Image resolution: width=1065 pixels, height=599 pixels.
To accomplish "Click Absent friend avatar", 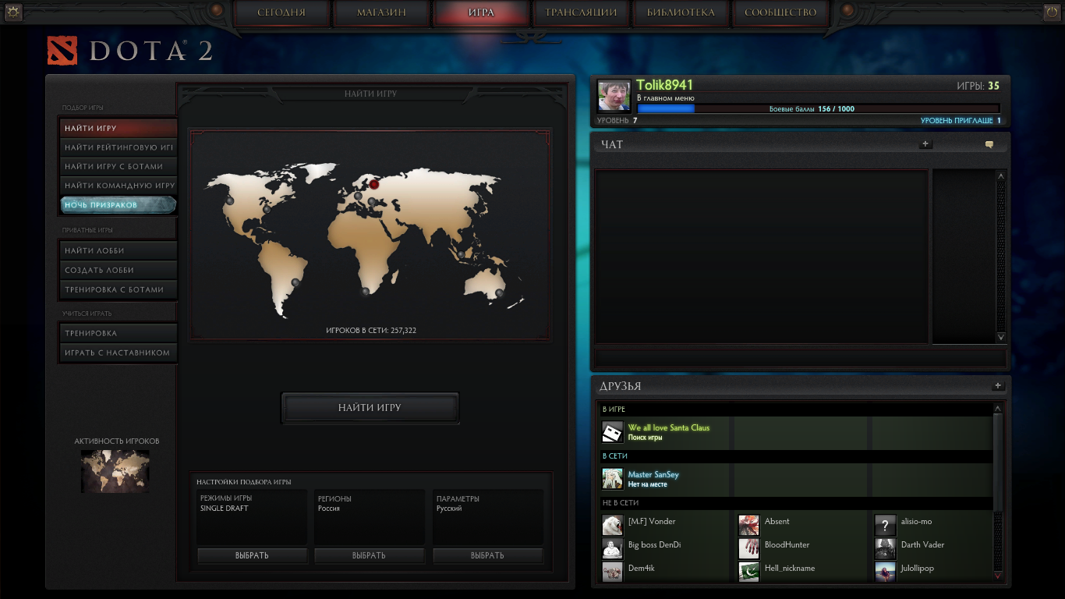I will click(749, 526).
